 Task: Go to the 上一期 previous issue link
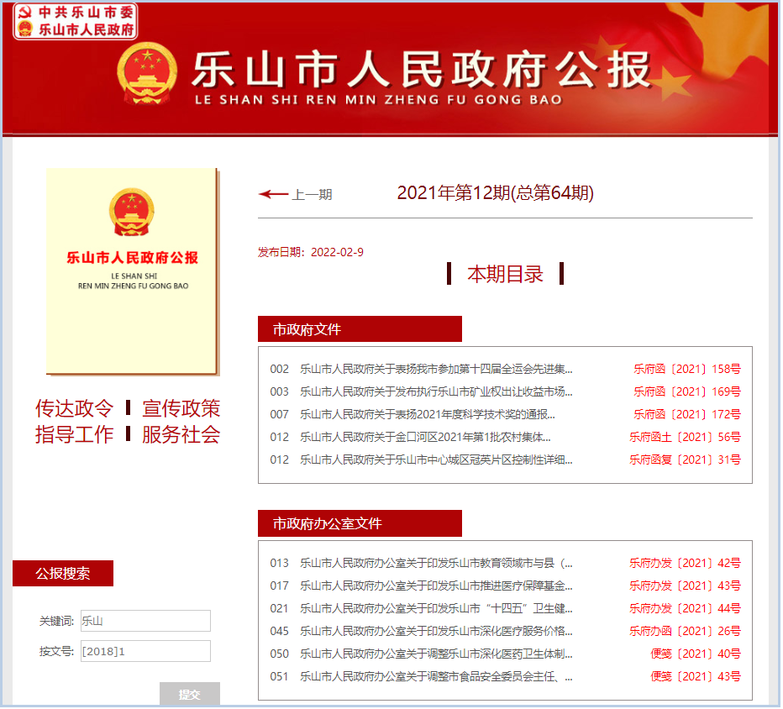[312, 195]
